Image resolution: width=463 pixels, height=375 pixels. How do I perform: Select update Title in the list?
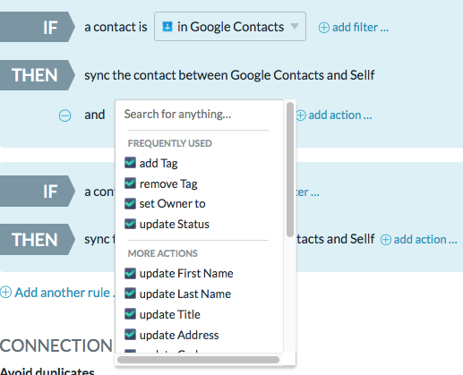pyautogui.click(x=170, y=314)
